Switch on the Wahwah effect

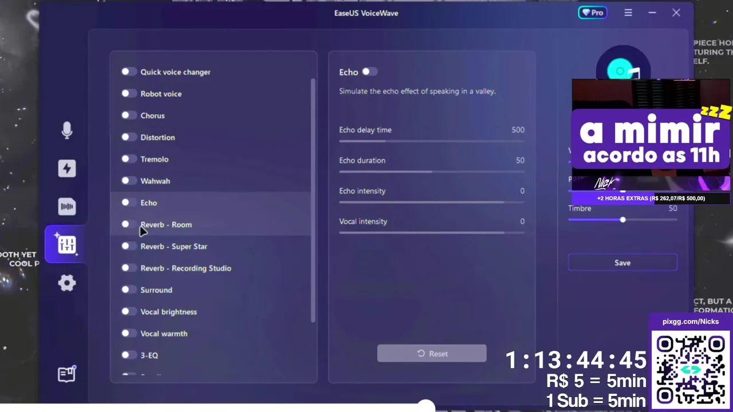[x=129, y=180]
